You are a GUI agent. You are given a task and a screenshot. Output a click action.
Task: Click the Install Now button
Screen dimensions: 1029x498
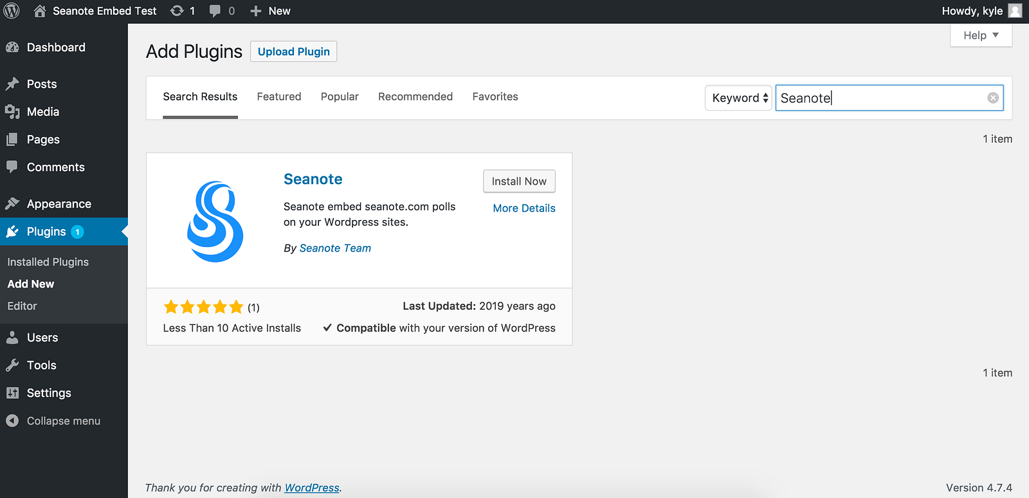click(x=519, y=181)
